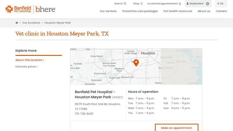233x131 pixels.
Task: Open Locations/appointments link
Action: click(x=164, y=3)
